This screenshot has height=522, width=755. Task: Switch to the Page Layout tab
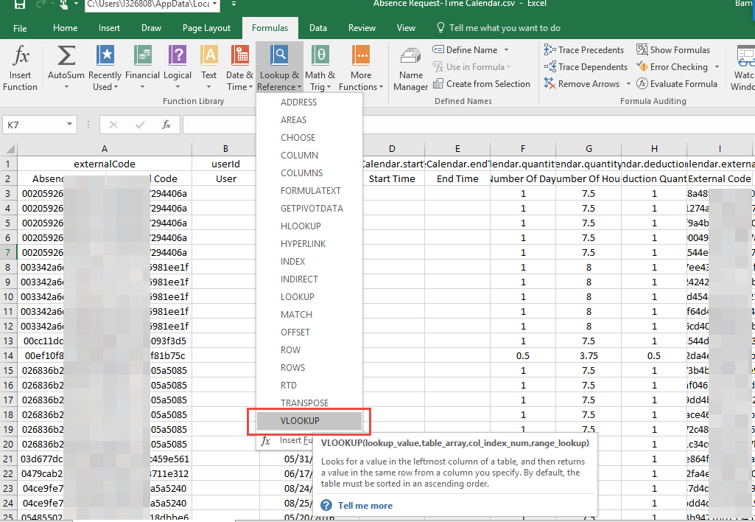pyautogui.click(x=206, y=28)
